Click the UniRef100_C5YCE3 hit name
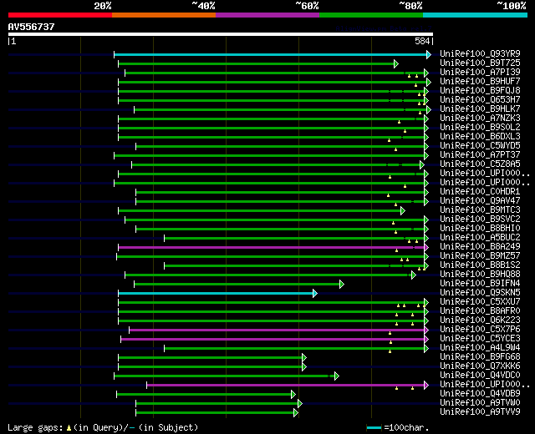535x434 pixels. [x=480, y=339]
